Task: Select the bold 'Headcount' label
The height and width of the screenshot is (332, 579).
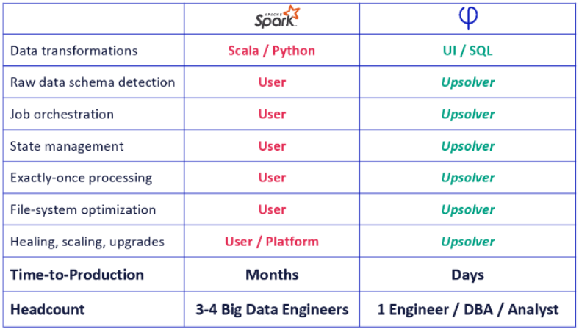Action: click(x=47, y=309)
